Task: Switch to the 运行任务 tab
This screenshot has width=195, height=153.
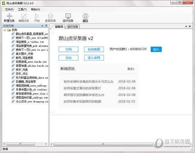Action: pos(72,27)
